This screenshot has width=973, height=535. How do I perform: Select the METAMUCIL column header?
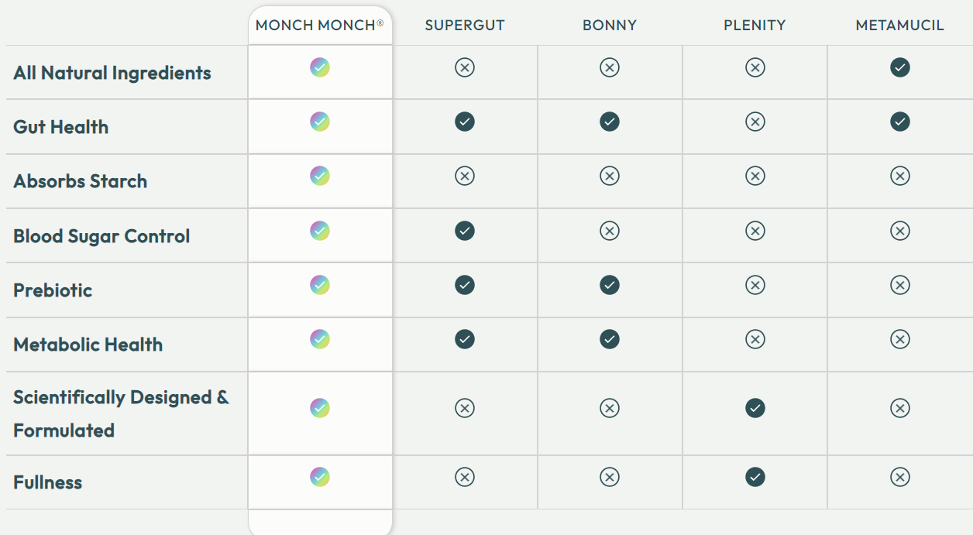900,26
